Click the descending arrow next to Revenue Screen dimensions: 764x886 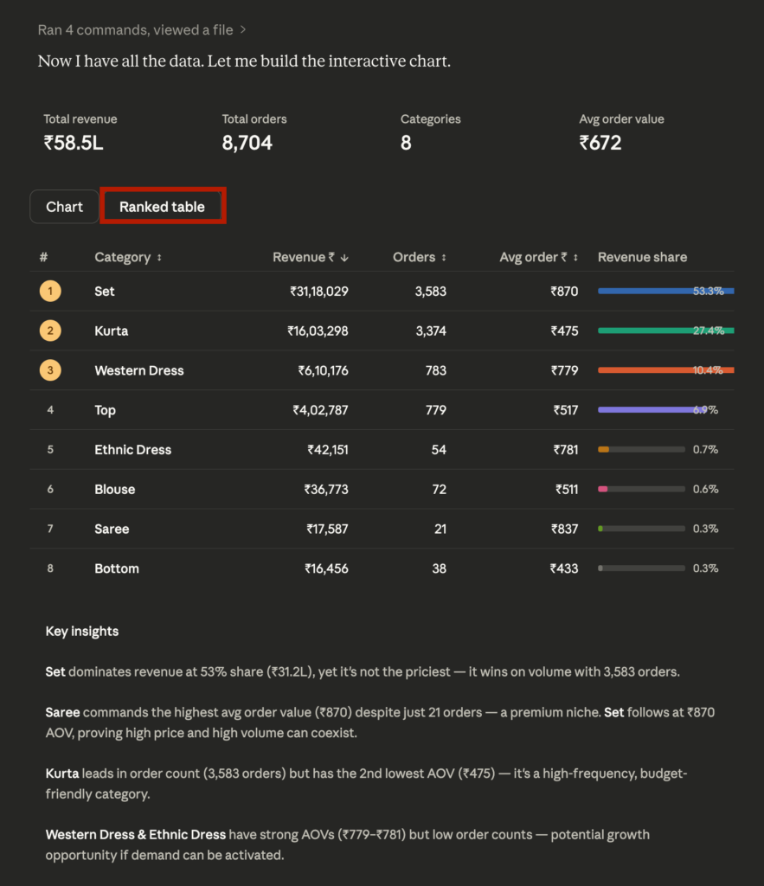344,258
